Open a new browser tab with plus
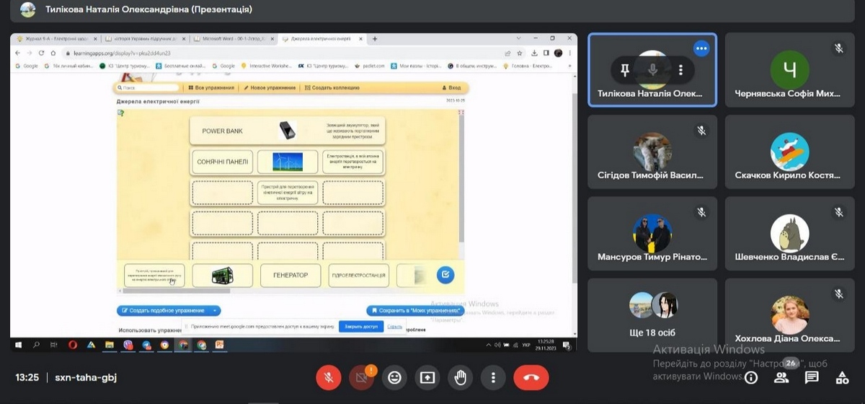 [375, 38]
